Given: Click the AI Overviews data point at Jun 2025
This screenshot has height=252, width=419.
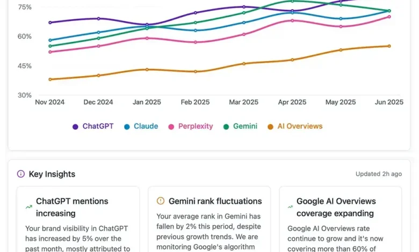Looking at the screenshot, I should point(389,46).
